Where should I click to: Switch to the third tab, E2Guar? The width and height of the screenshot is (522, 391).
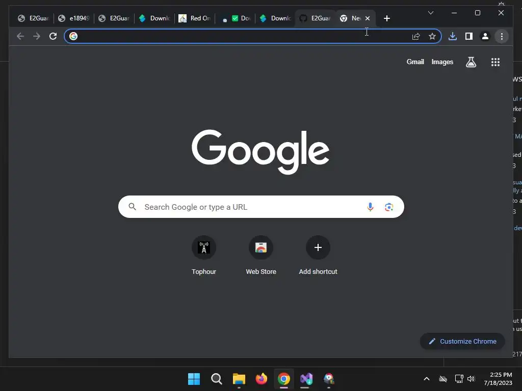[114, 18]
